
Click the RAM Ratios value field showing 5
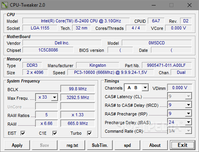click(x=46, y=115)
